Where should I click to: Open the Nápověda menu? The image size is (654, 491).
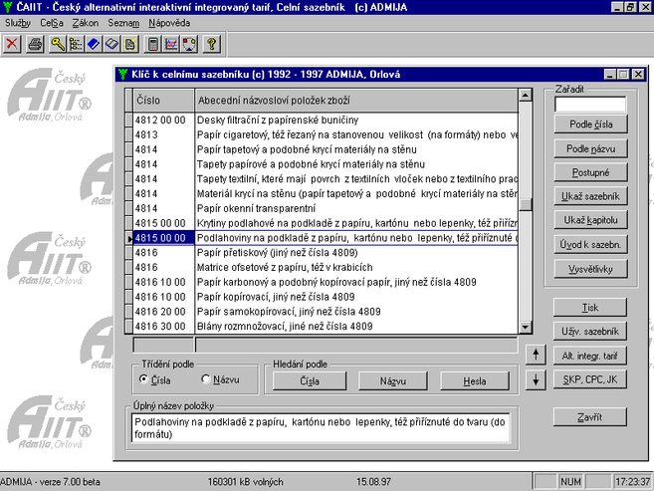[168, 22]
